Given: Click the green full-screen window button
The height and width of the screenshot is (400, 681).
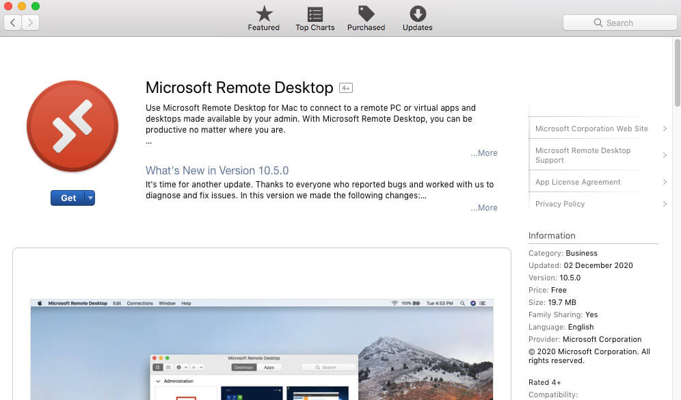Looking at the screenshot, I should tap(36, 6).
